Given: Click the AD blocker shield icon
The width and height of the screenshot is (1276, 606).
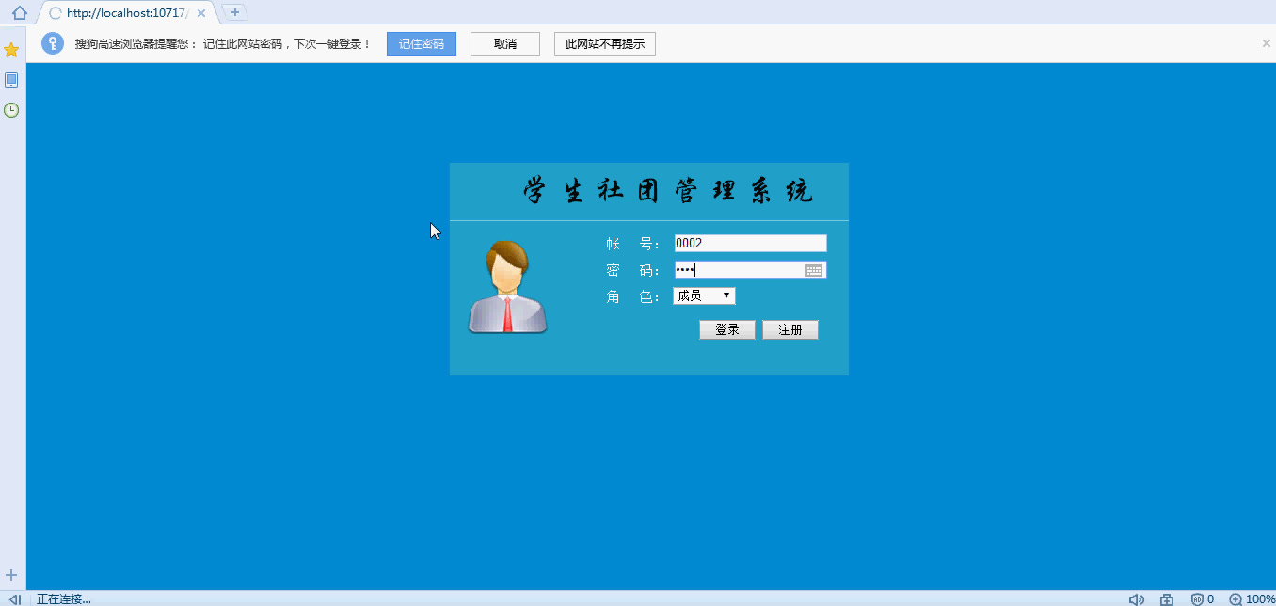Looking at the screenshot, I should [x=1197, y=598].
